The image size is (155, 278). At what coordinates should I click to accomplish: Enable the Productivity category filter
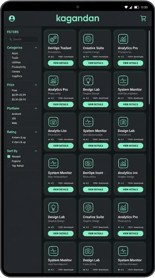pyautogui.click(x=9, y=67)
